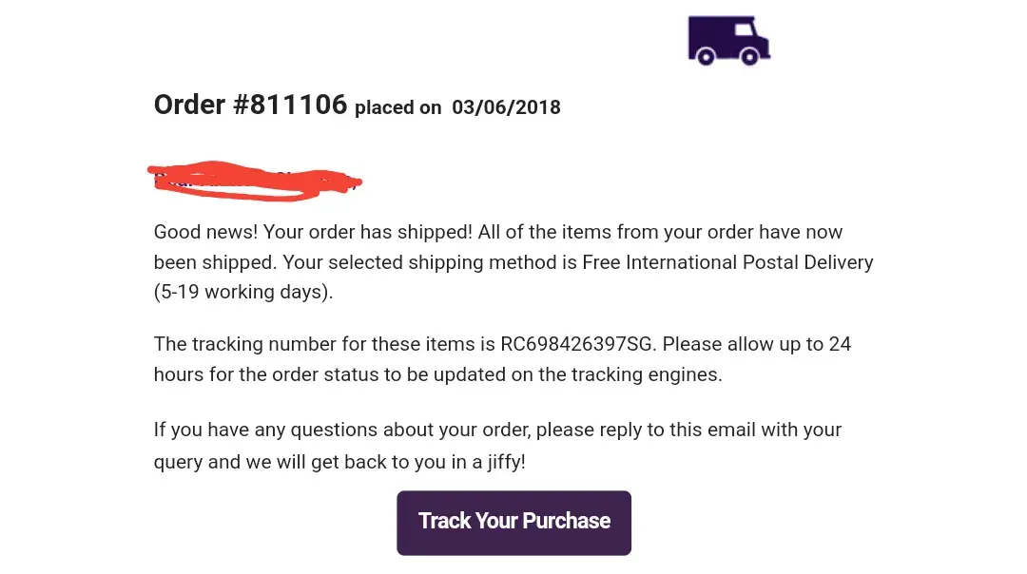Image resolution: width=1027 pixels, height=574 pixels.
Task: Click the words "placed on"
Action: point(397,107)
